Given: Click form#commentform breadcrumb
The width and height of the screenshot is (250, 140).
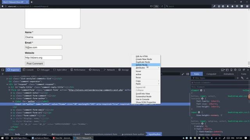Looking at the screenshot, I should pos(101,134).
